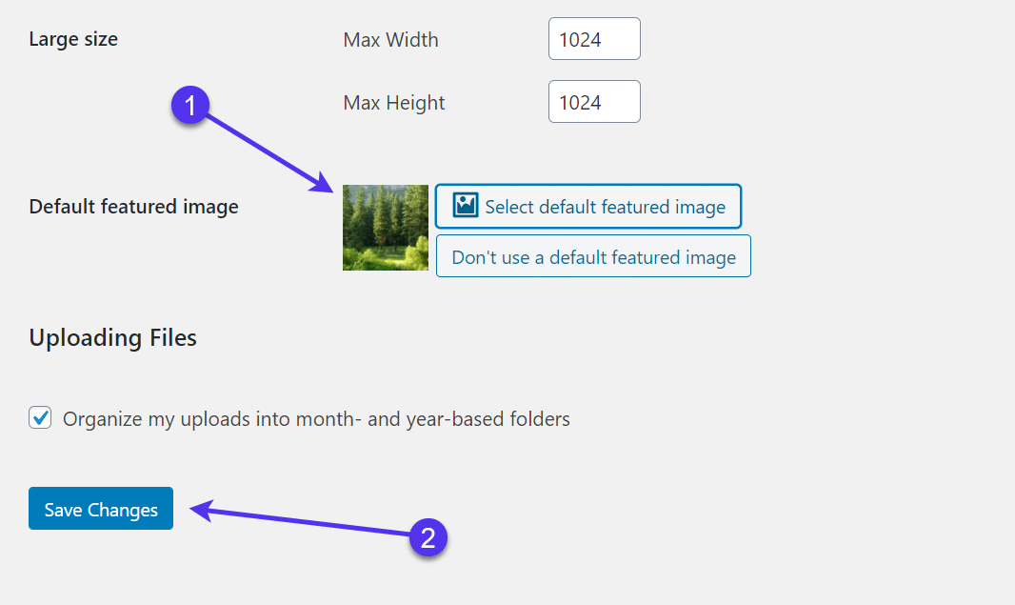The image size is (1015, 605).
Task: Click the forest default featured image thumbnail
Action: click(386, 228)
